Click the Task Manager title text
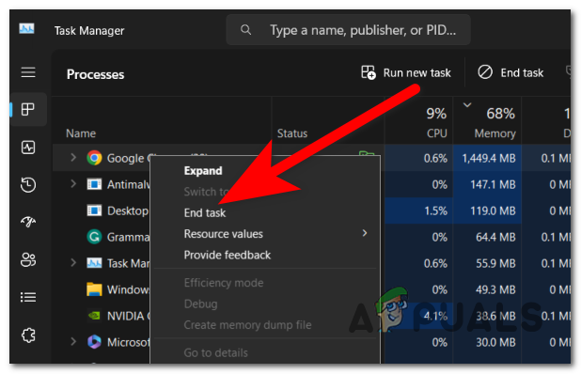 [89, 31]
